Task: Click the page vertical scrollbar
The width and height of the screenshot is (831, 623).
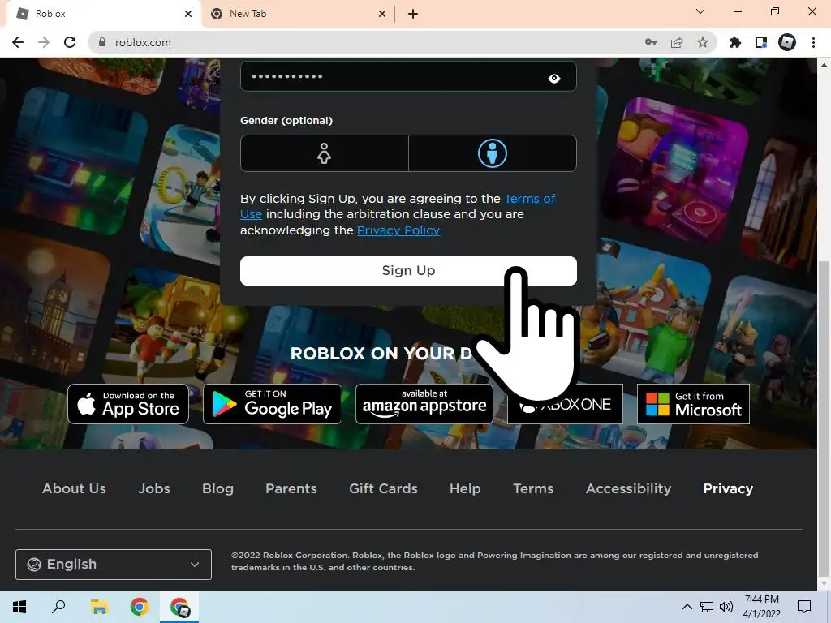Action: tap(824, 419)
